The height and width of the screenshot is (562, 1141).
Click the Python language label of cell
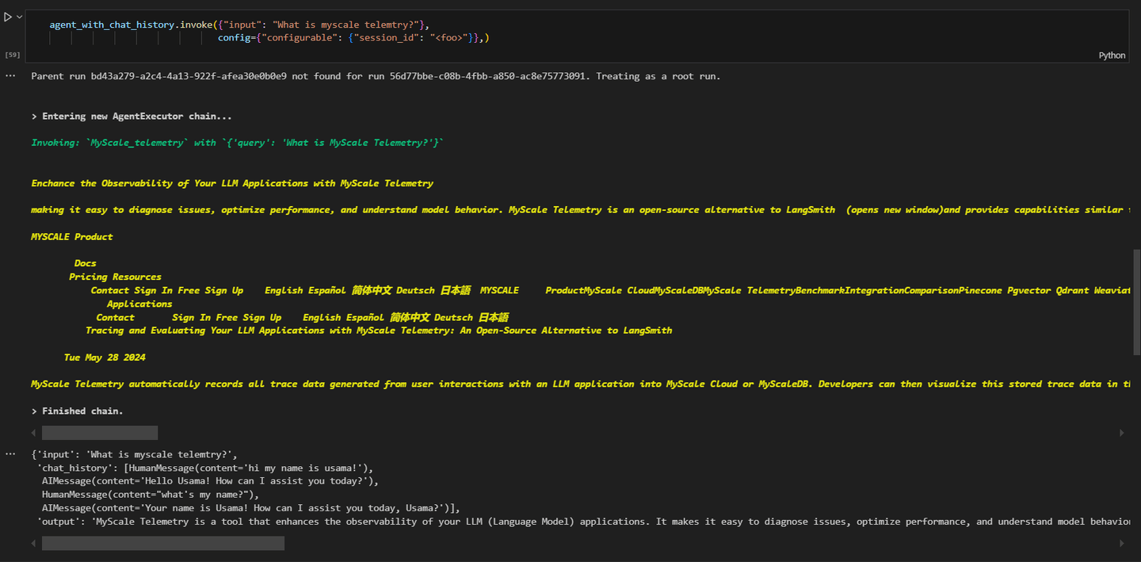pyautogui.click(x=1112, y=55)
